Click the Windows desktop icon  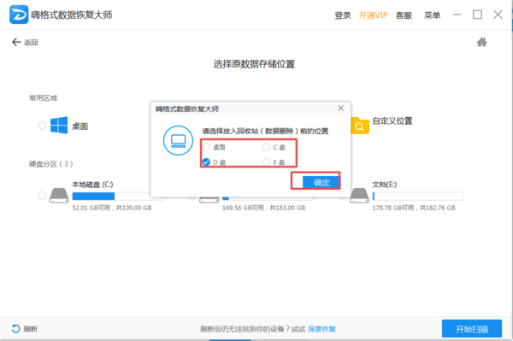(x=59, y=126)
